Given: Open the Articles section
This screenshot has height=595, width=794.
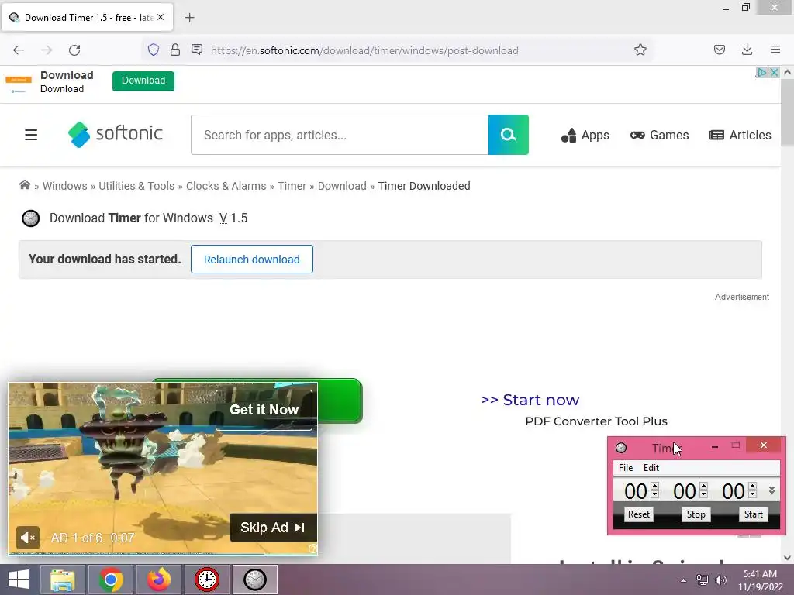Looking at the screenshot, I should (x=740, y=135).
